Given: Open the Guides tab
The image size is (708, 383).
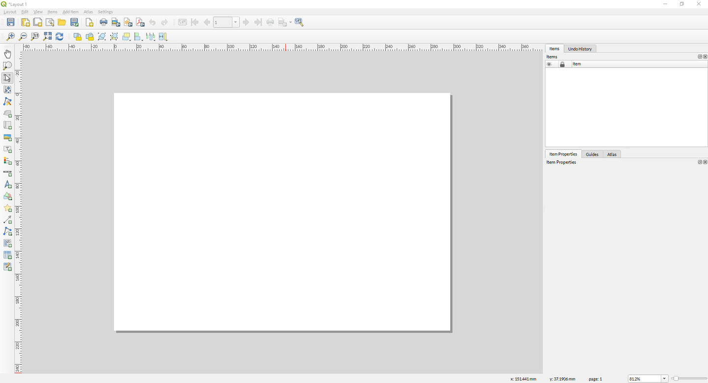Looking at the screenshot, I should click(592, 154).
